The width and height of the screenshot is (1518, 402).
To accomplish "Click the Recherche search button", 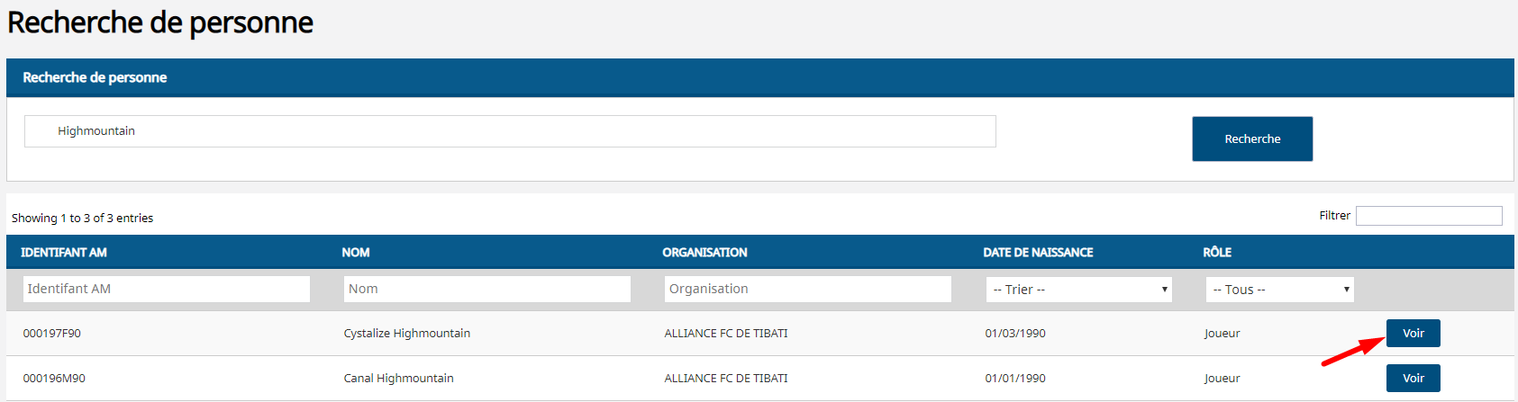I will point(1251,138).
